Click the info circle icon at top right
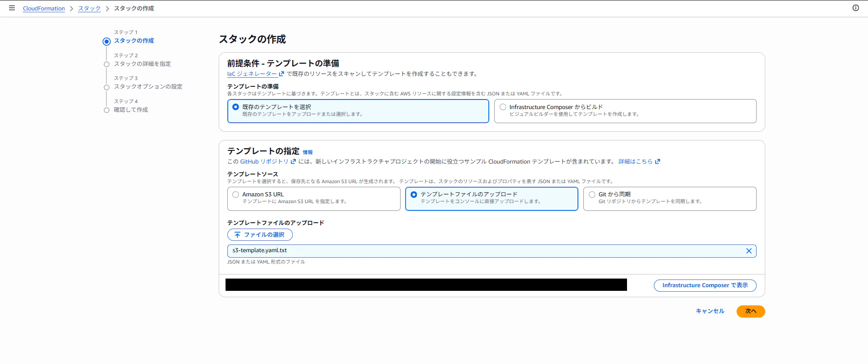 pyautogui.click(x=855, y=8)
